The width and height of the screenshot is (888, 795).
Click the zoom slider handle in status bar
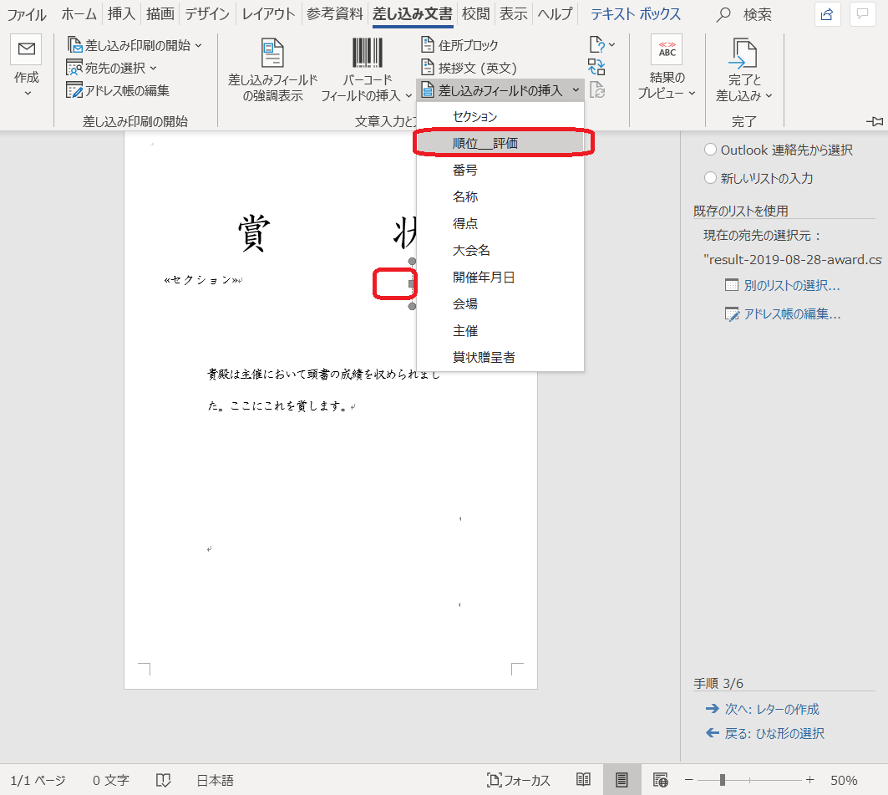(x=722, y=780)
